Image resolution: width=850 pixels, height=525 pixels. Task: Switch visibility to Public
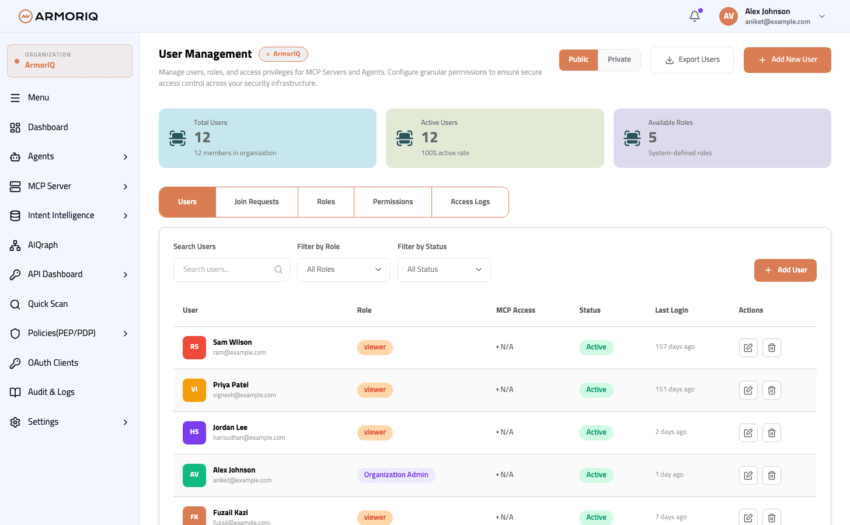(x=579, y=60)
